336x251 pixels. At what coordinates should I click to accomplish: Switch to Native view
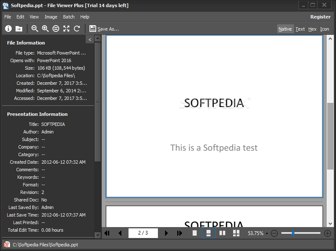pos(285,29)
